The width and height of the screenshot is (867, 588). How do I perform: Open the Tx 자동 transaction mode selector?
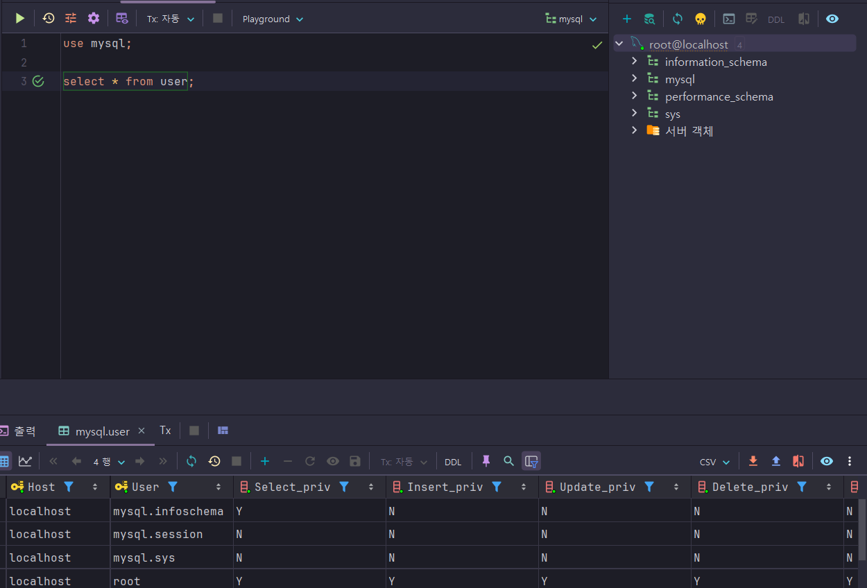(x=171, y=19)
